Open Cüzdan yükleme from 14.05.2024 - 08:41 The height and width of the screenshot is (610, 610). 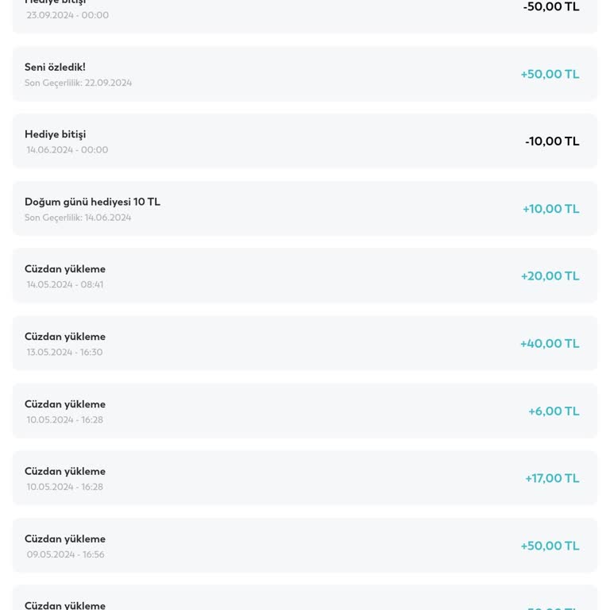[304, 276]
